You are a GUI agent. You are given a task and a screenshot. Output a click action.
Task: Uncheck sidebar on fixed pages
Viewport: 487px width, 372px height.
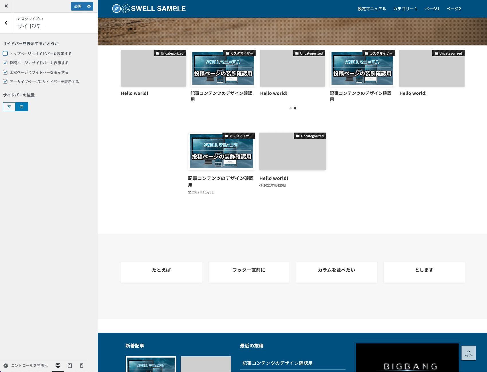(x=5, y=72)
